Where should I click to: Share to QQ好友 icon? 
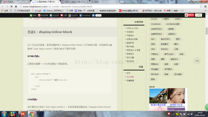click(73, 16)
